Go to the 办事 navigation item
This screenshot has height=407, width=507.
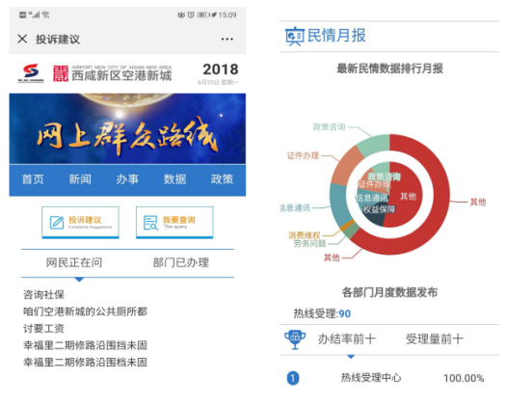click(x=127, y=179)
